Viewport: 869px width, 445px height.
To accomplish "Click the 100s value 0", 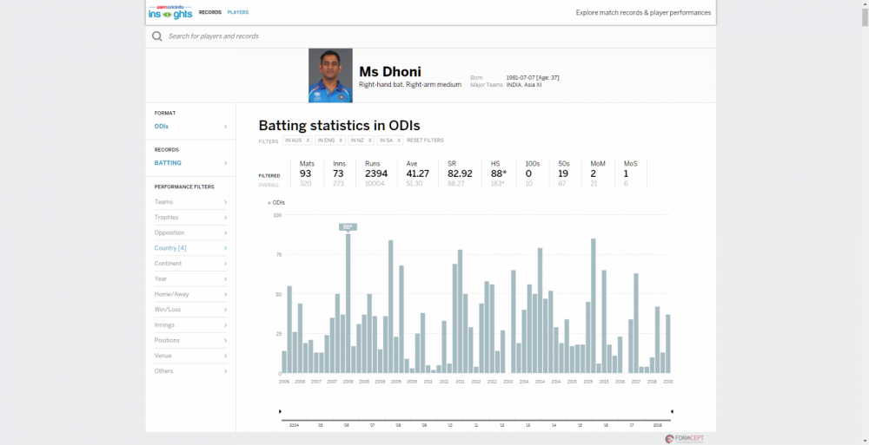I will click(528, 173).
